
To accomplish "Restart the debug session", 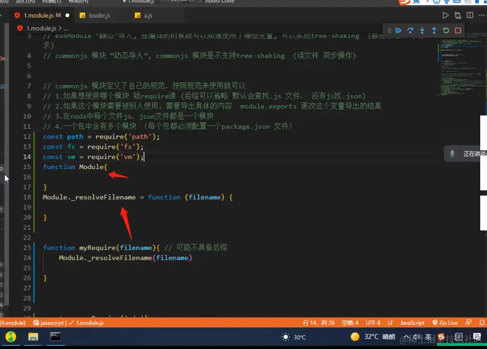I will [x=446, y=31].
